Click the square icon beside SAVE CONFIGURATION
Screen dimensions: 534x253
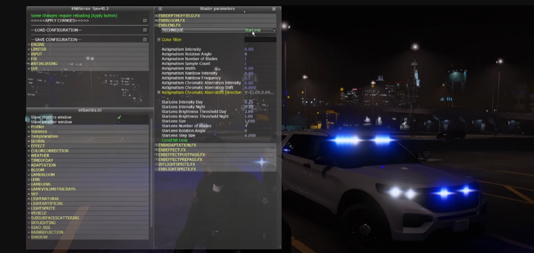(145, 40)
